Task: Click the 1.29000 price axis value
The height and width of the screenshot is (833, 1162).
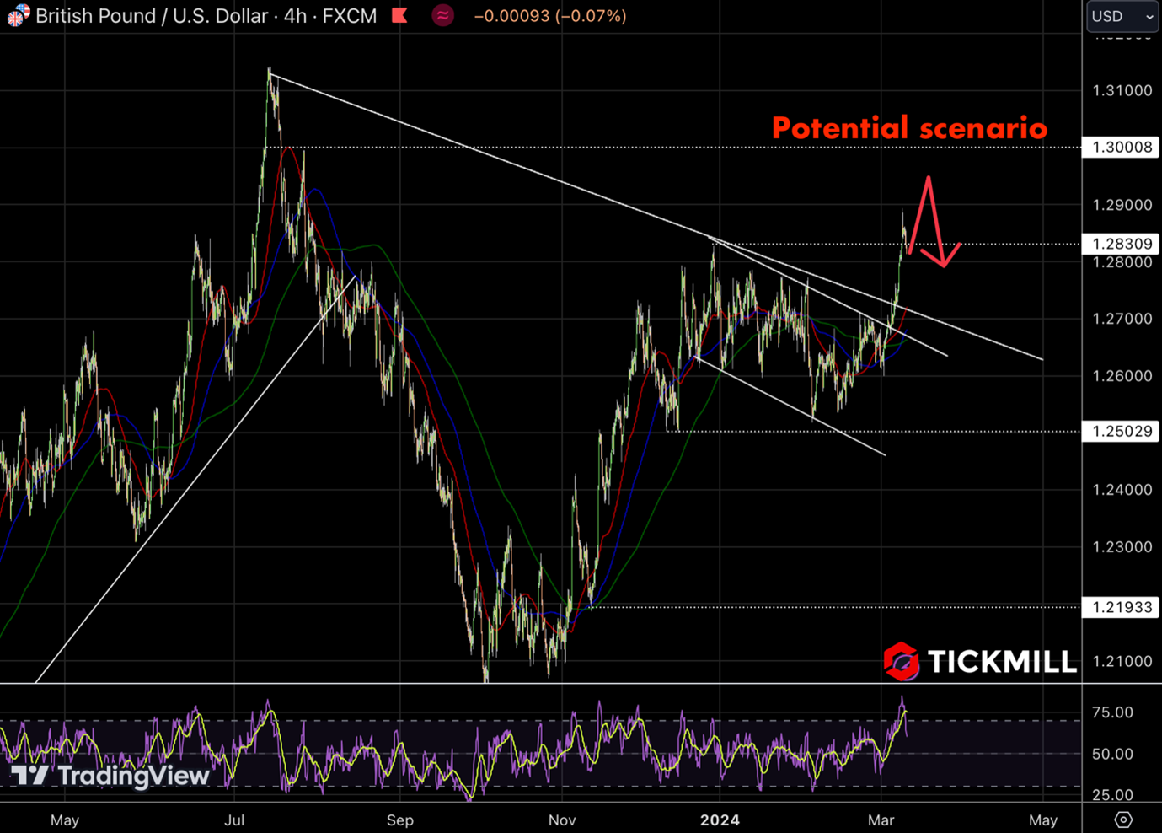Action: 1122,205
